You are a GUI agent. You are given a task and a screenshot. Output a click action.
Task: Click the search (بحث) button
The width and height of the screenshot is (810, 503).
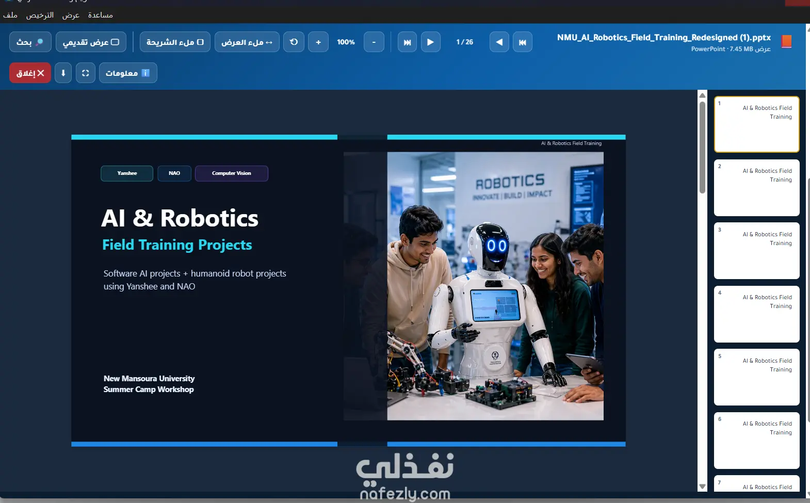[30, 42]
